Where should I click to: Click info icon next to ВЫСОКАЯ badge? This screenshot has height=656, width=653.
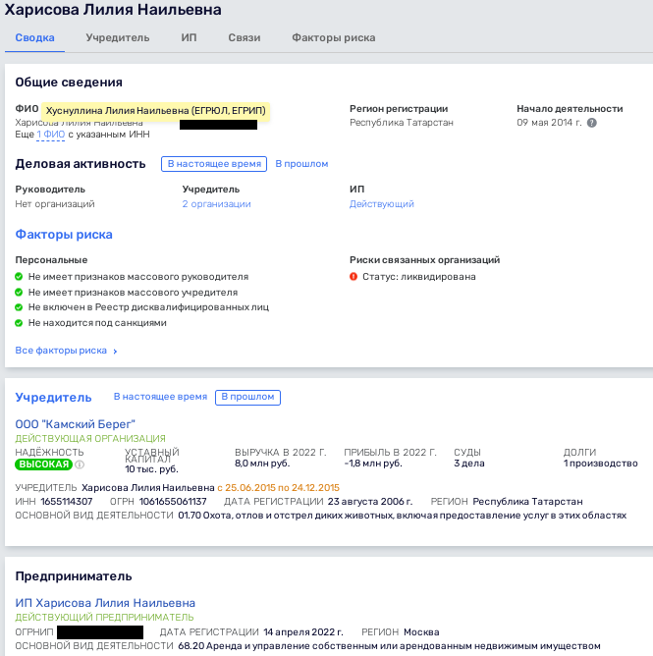click(80, 465)
